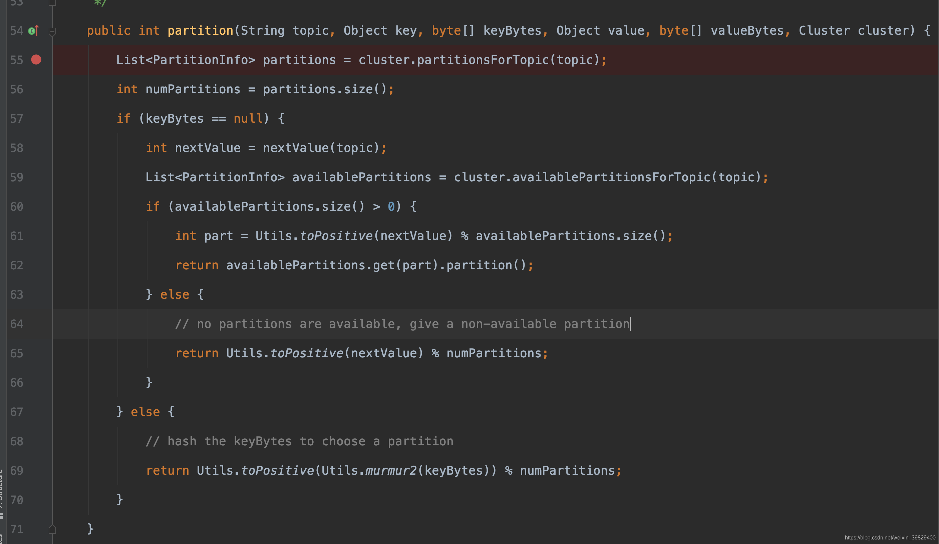
Task: Click the murmur2 method call on line 69
Action: click(390, 471)
